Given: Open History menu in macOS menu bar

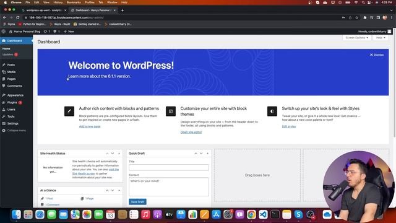Looking at the screenshot, I should 58,2.
